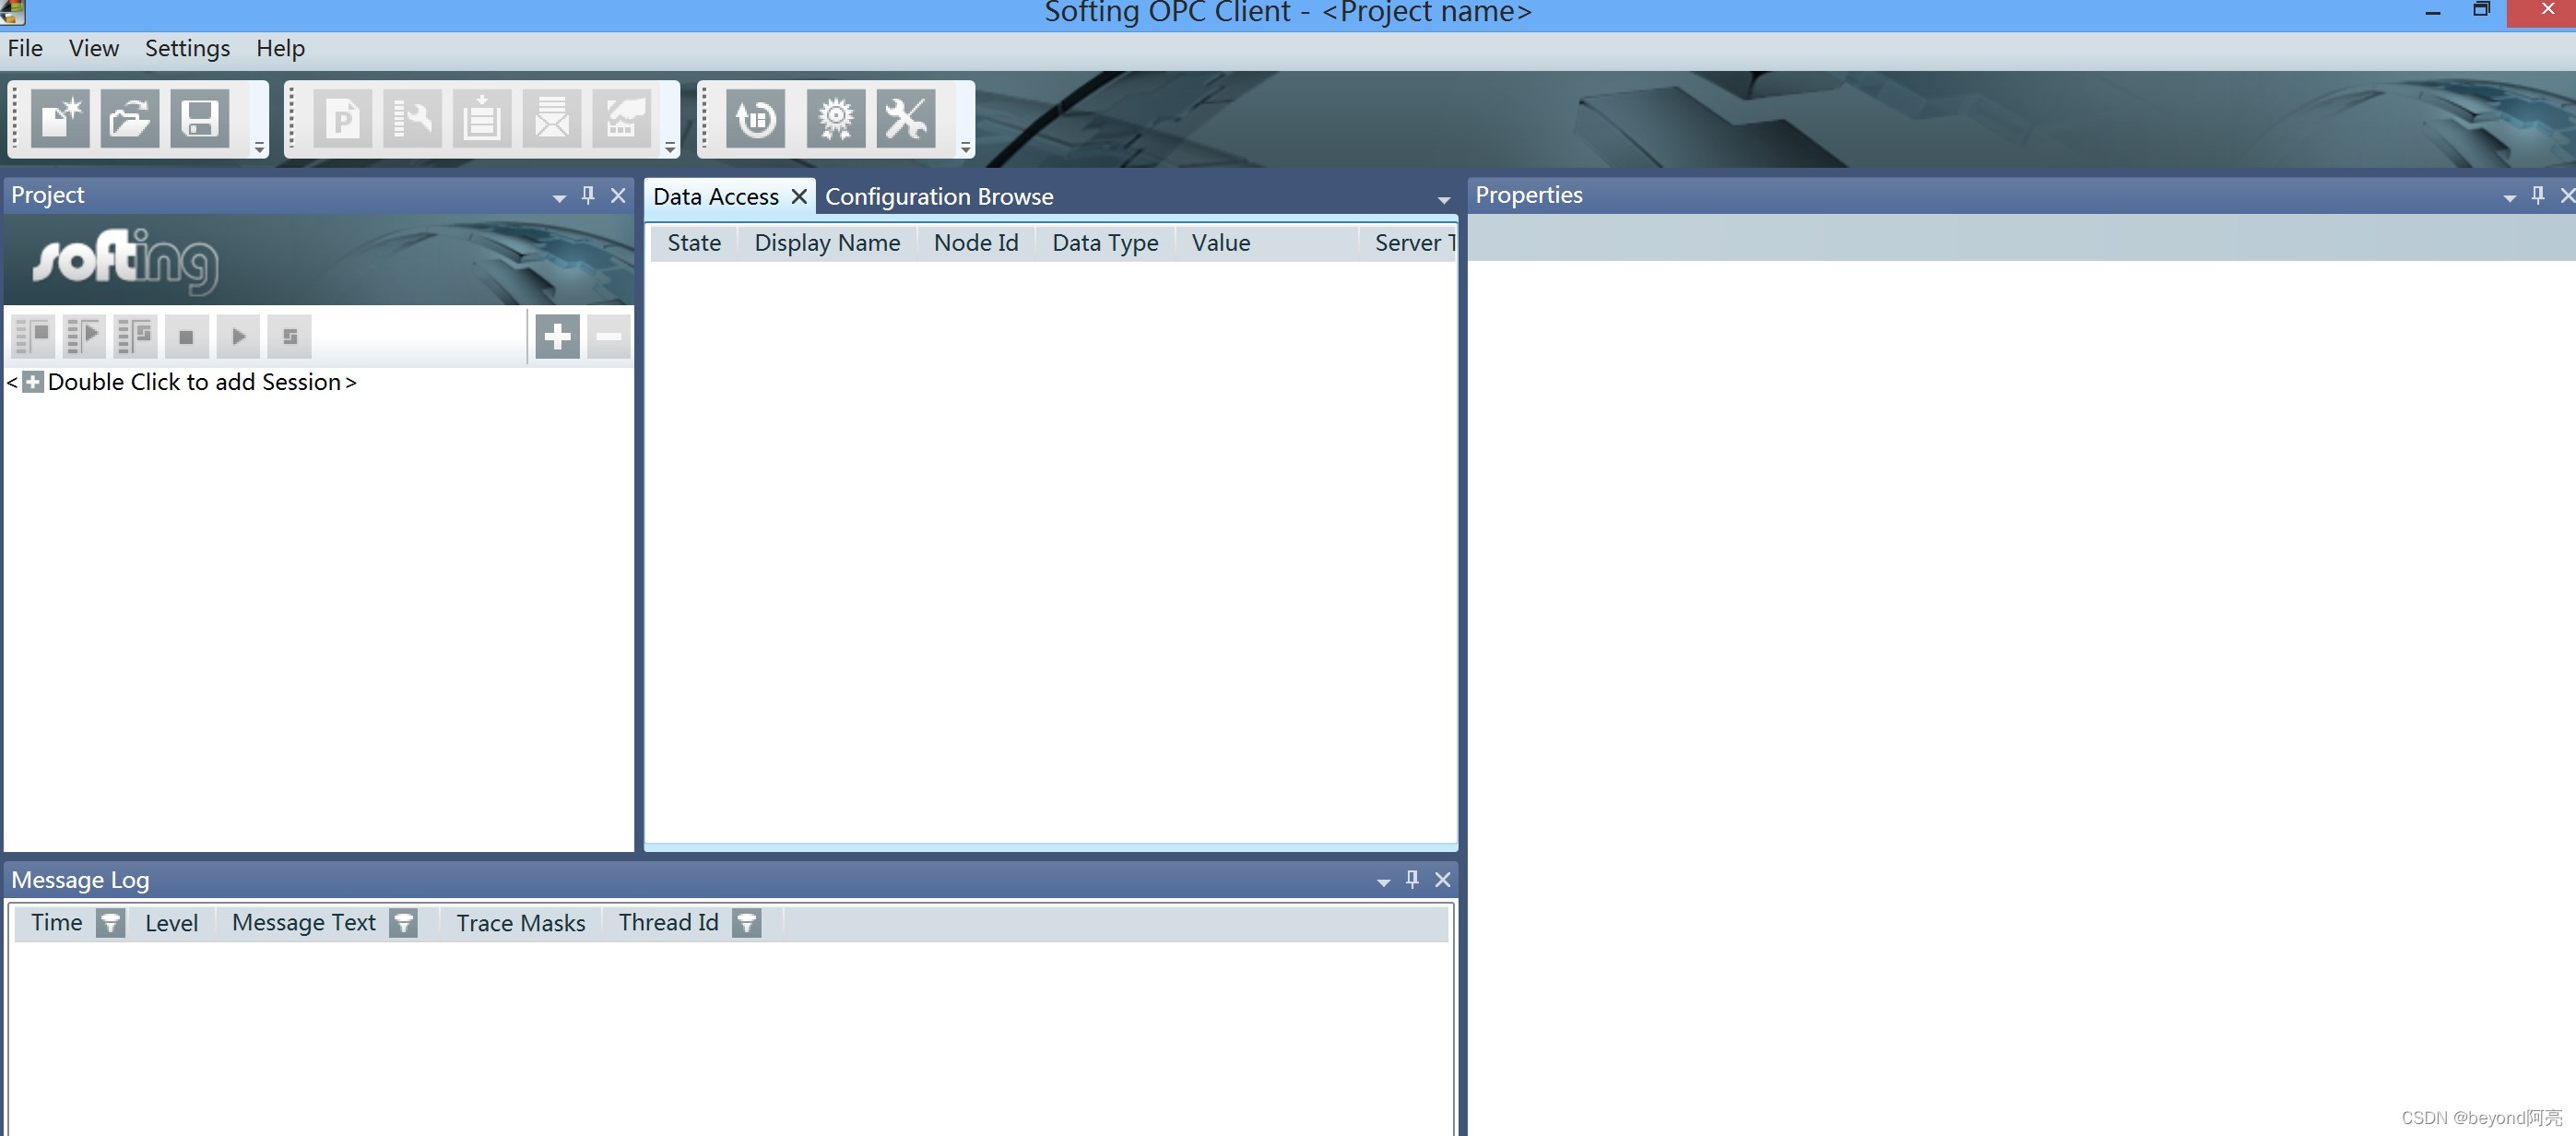Screen dimensions: 2576x1136
Task: Remove a session with the minus button
Action: pyautogui.click(x=608, y=336)
